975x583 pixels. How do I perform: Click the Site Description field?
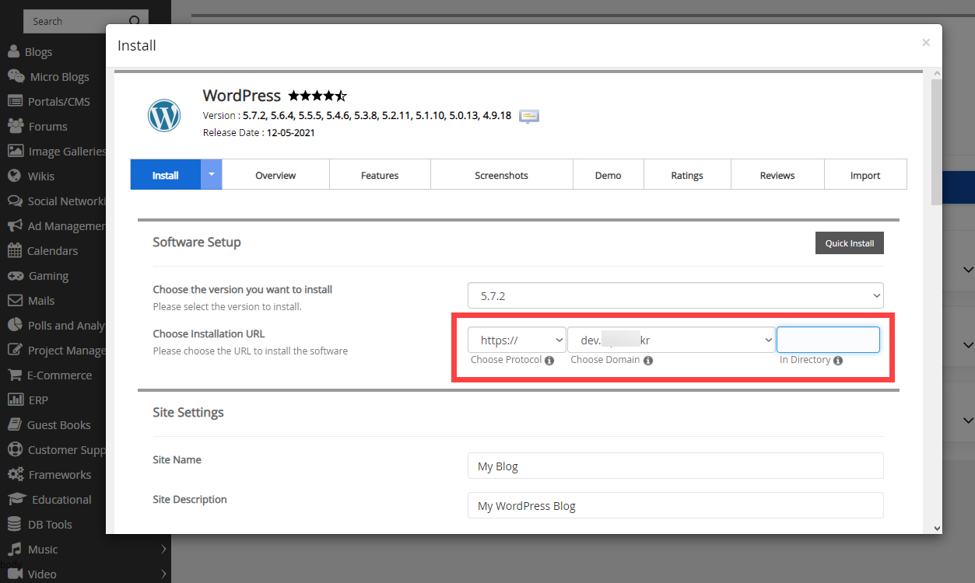click(x=675, y=505)
